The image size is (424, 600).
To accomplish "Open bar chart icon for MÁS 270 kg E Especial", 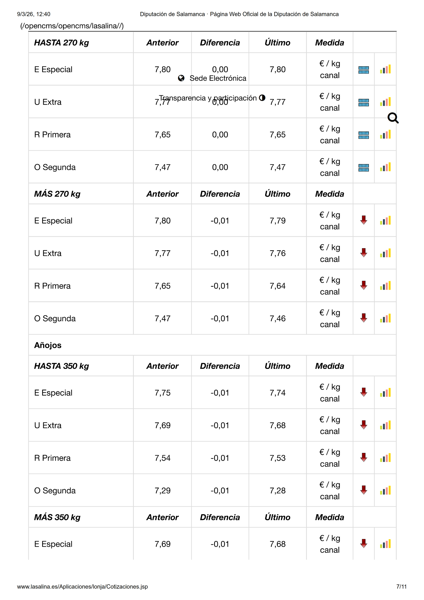I will tap(385, 220).
